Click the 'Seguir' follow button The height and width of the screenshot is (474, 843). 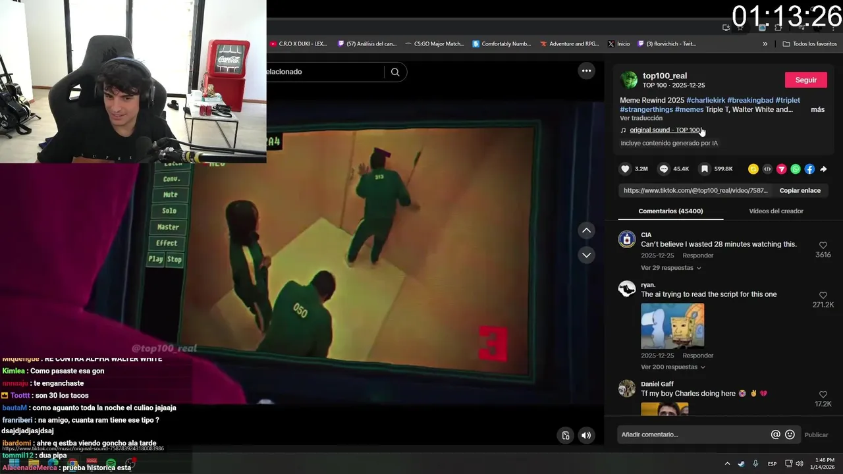click(805, 80)
